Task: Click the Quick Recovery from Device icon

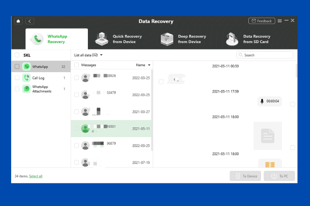Action: [x=102, y=39]
